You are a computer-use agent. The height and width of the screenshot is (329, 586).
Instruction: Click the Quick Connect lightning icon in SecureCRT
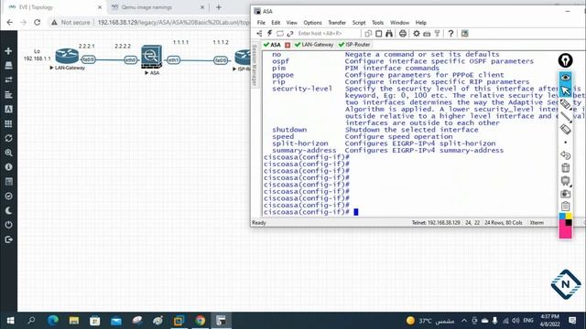[269, 34]
